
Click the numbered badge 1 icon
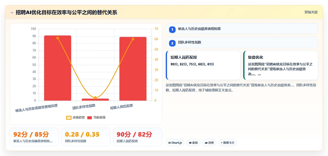coord(172,29)
